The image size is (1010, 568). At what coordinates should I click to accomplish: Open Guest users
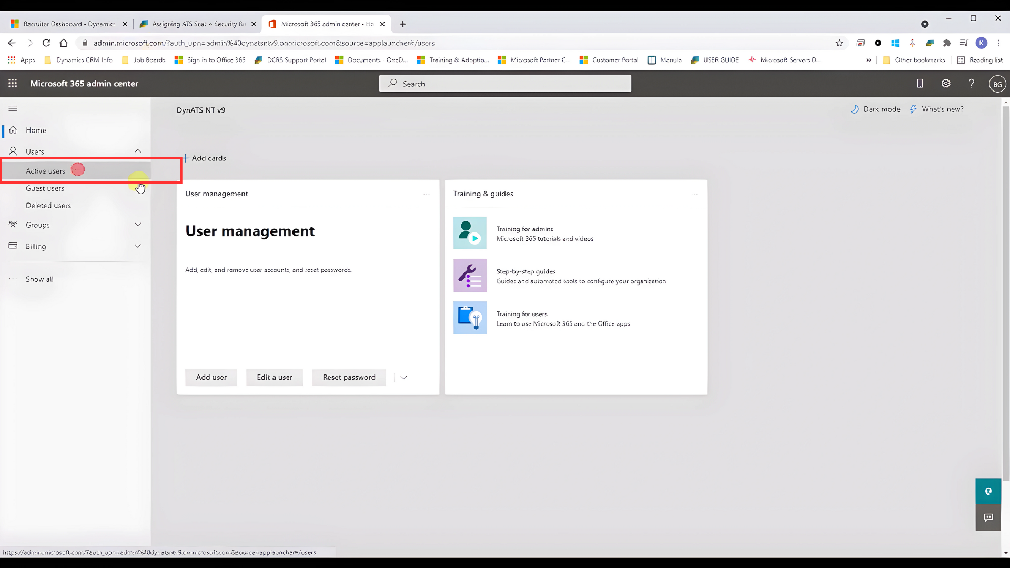(x=45, y=188)
